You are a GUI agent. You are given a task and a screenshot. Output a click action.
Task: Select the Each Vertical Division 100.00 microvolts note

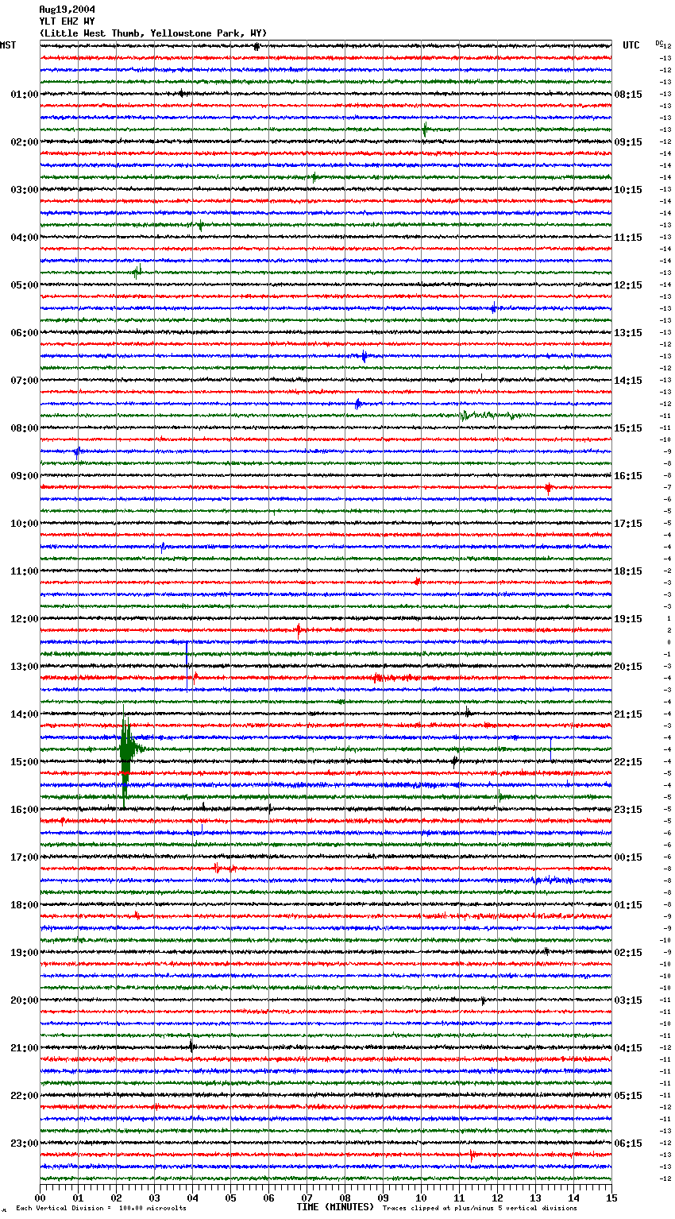pos(102,1208)
